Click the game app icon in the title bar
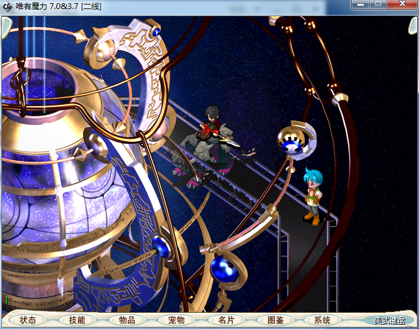 (7, 5)
